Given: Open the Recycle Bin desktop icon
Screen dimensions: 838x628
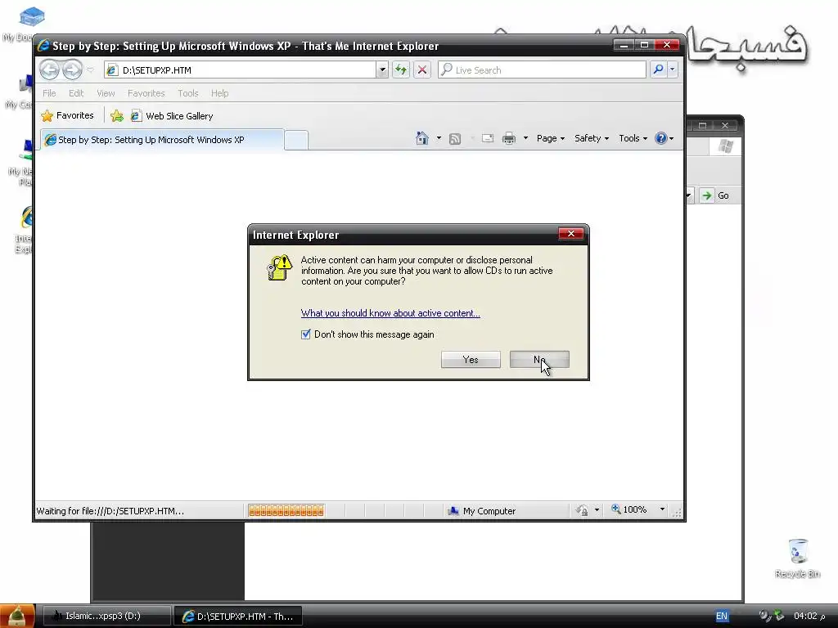Looking at the screenshot, I should [797, 558].
